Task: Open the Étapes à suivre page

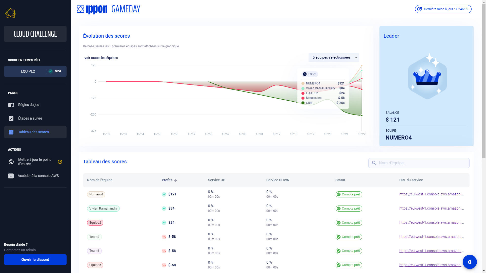Action: coord(35,118)
